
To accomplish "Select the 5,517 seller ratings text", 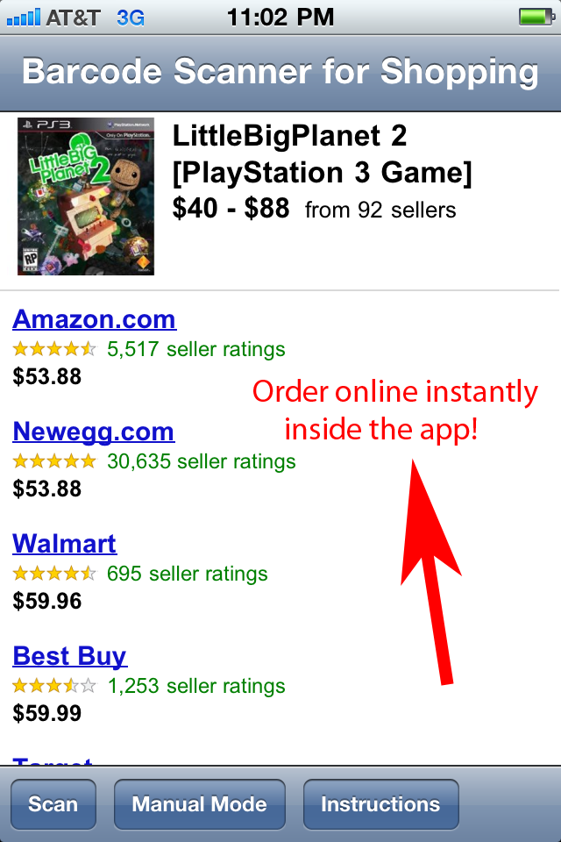I will click(196, 349).
